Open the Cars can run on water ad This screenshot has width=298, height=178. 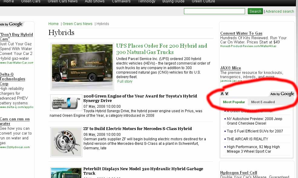click(x=15, y=121)
